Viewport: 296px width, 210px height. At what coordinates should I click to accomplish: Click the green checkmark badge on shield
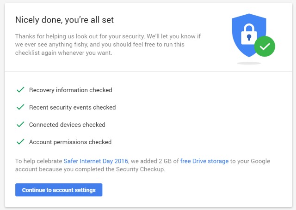pos(265,46)
